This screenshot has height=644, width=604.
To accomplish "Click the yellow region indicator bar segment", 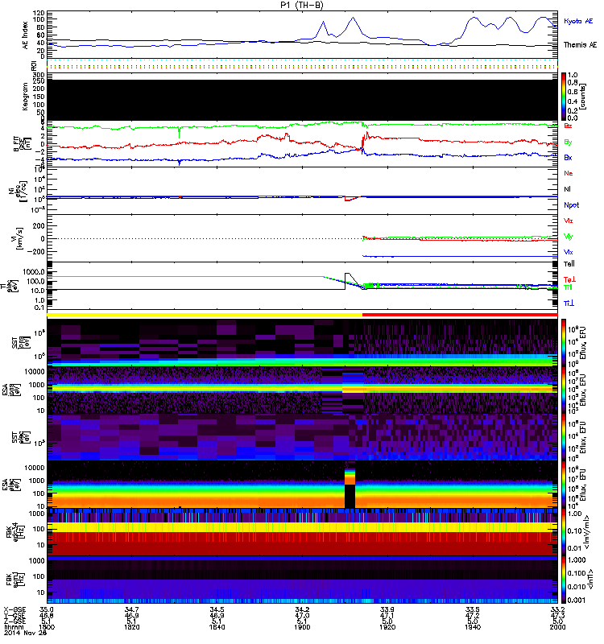I will coord(205,314).
